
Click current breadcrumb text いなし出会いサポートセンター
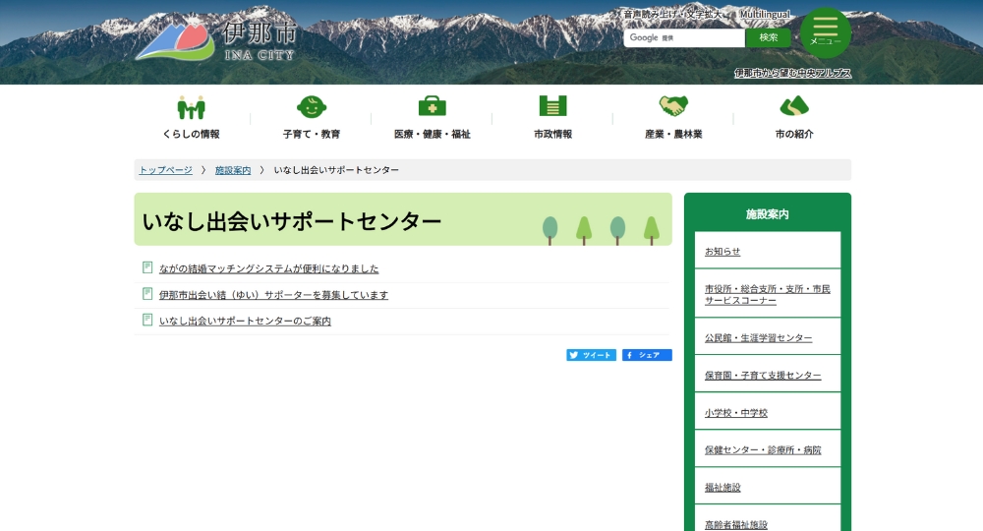(x=336, y=170)
